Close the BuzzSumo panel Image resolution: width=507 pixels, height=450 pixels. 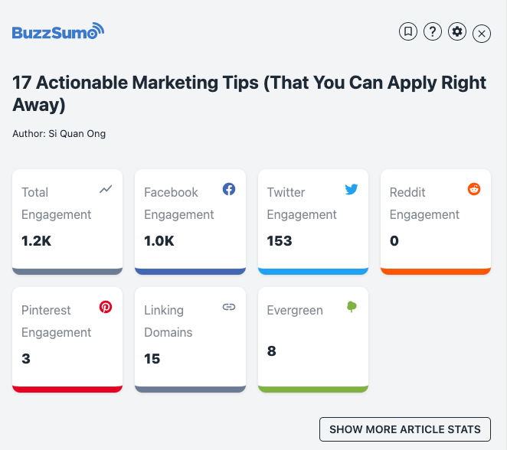click(x=482, y=33)
